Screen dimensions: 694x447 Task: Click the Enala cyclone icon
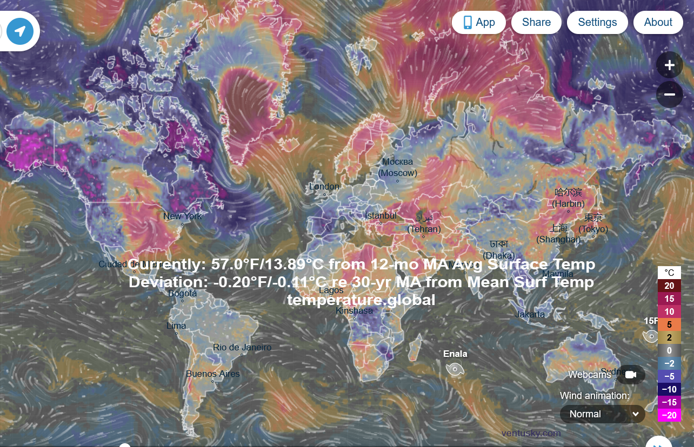tap(455, 369)
